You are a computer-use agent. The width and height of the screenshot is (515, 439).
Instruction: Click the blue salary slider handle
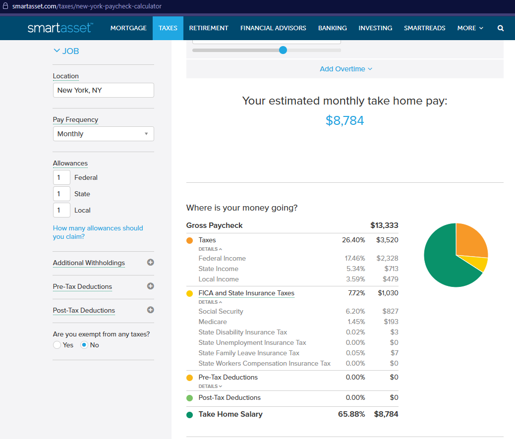pos(283,50)
